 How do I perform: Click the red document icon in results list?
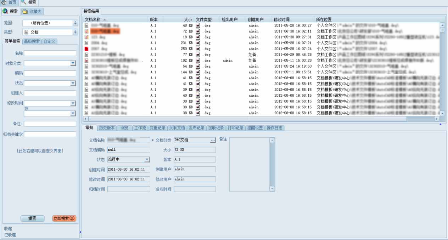(86, 49)
